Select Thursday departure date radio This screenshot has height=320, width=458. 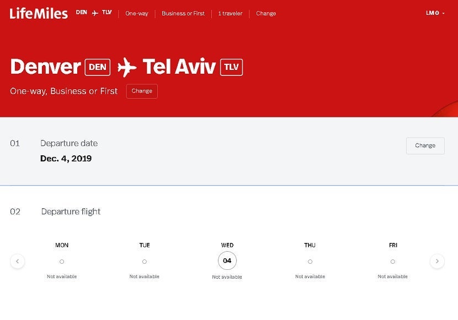coord(310,262)
